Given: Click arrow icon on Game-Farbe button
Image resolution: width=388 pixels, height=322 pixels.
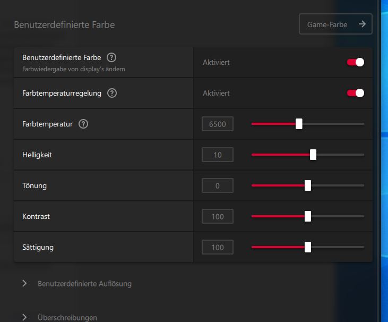Looking at the screenshot, I should (x=362, y=24).
